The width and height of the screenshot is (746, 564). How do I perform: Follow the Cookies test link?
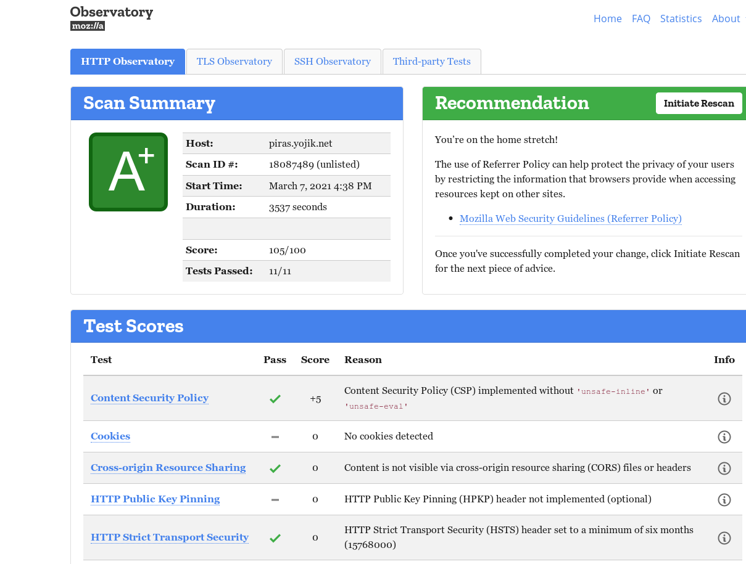point(110,436)
